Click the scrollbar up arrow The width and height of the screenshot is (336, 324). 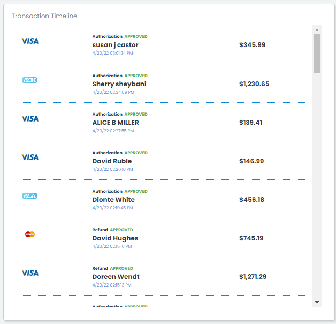coord(317,30)
